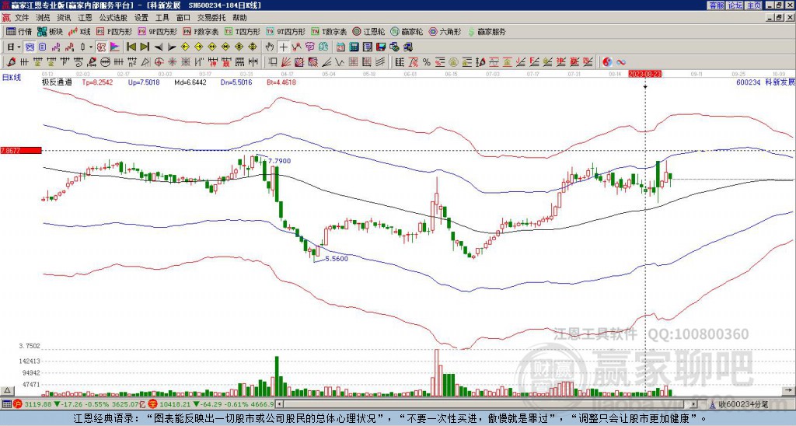Click the up triangle button above status bar

point(6,391)
